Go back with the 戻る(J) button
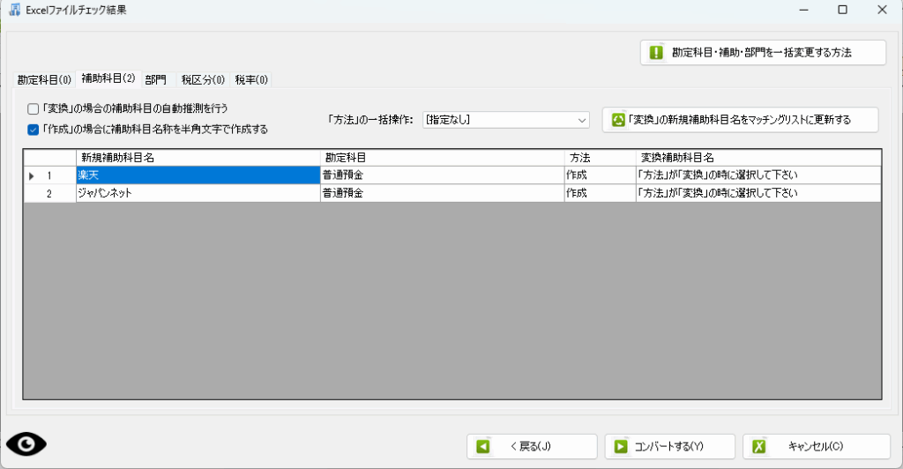 [532, 447]
